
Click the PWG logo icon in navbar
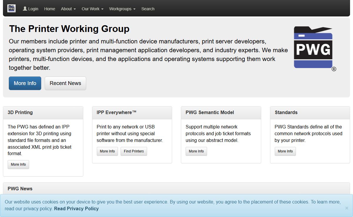coord(11,9)
